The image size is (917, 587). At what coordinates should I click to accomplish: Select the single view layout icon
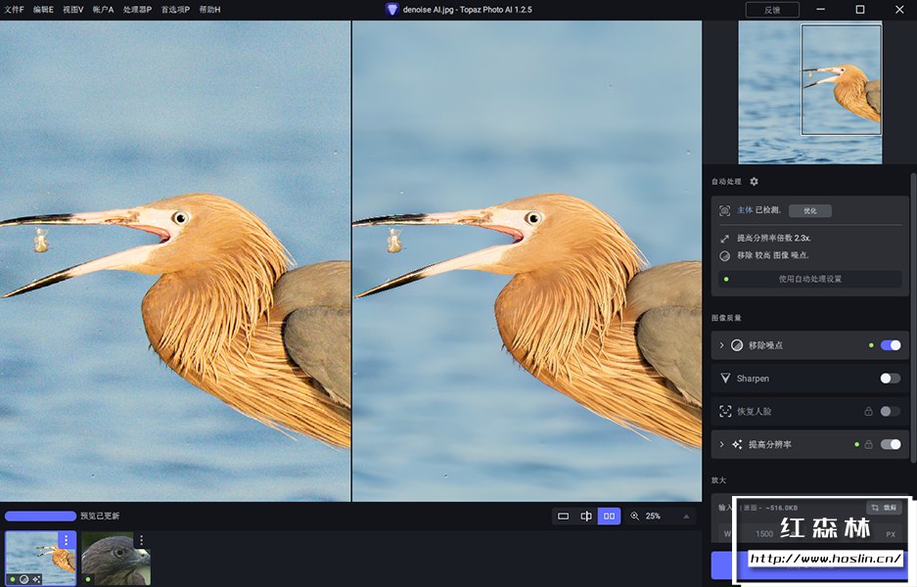pos(563,516)
